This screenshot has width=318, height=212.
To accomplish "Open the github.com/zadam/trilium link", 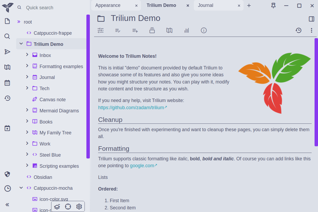I will pos(132,108).
